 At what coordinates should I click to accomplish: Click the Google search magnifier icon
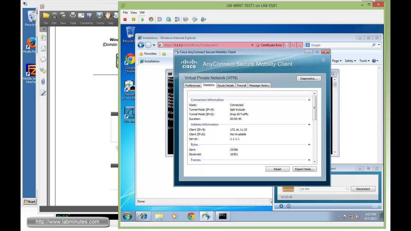tap(374, 45)
